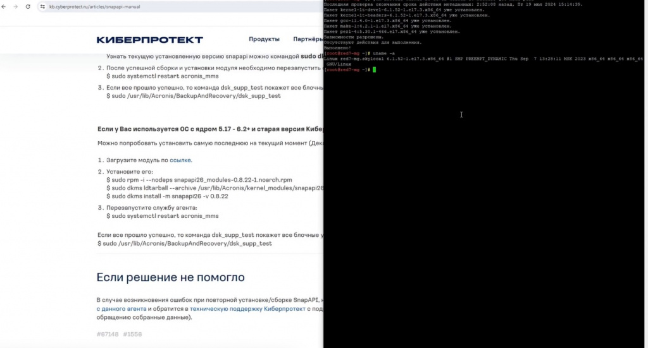This screenshot has width=648, height=348.
Task: Select the Перезапустите службу агента step
Action: coord(152,207)
